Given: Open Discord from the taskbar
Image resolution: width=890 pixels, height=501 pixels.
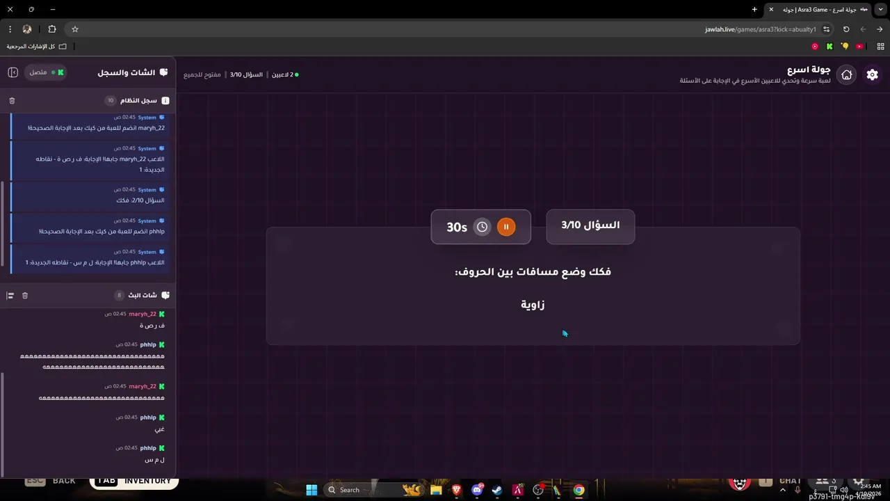Looking at the screenshot, I should pos(477,490).
